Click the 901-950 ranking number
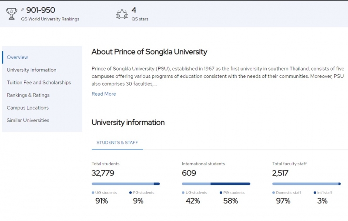The width and height of the screenshot is (348, 221). 40,10
